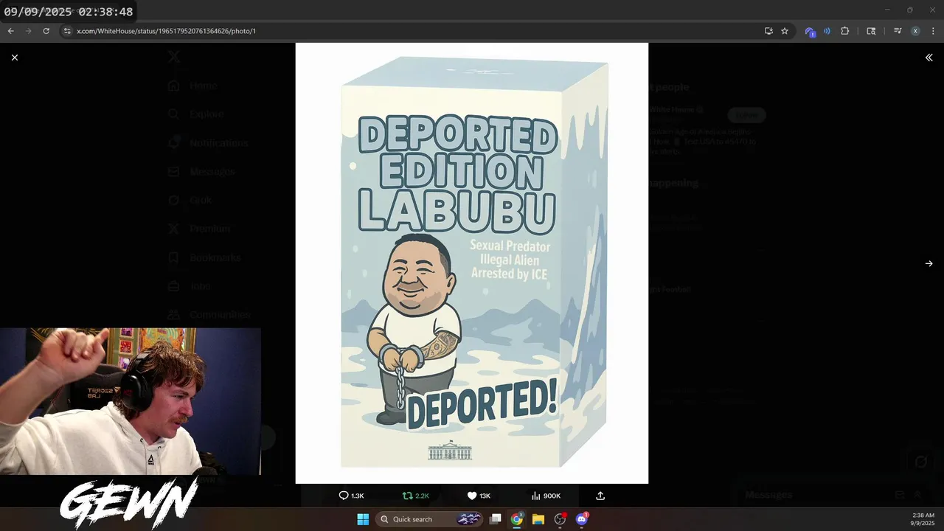This screenshot has height=531, width=944.
Task: Open Home in the dimmed X sidebar
Action: [x=192, y=86]
